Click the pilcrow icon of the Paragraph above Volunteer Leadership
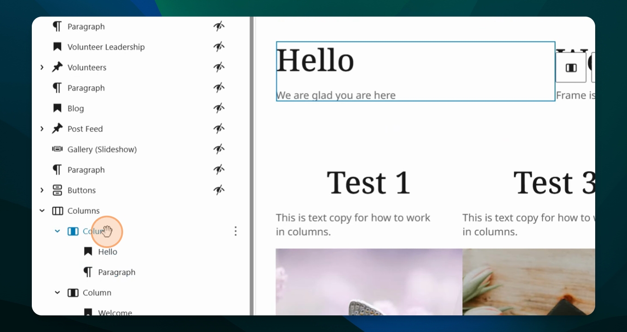Image resolution: width=627 pixels, height=332 pixels. (57, 26)
